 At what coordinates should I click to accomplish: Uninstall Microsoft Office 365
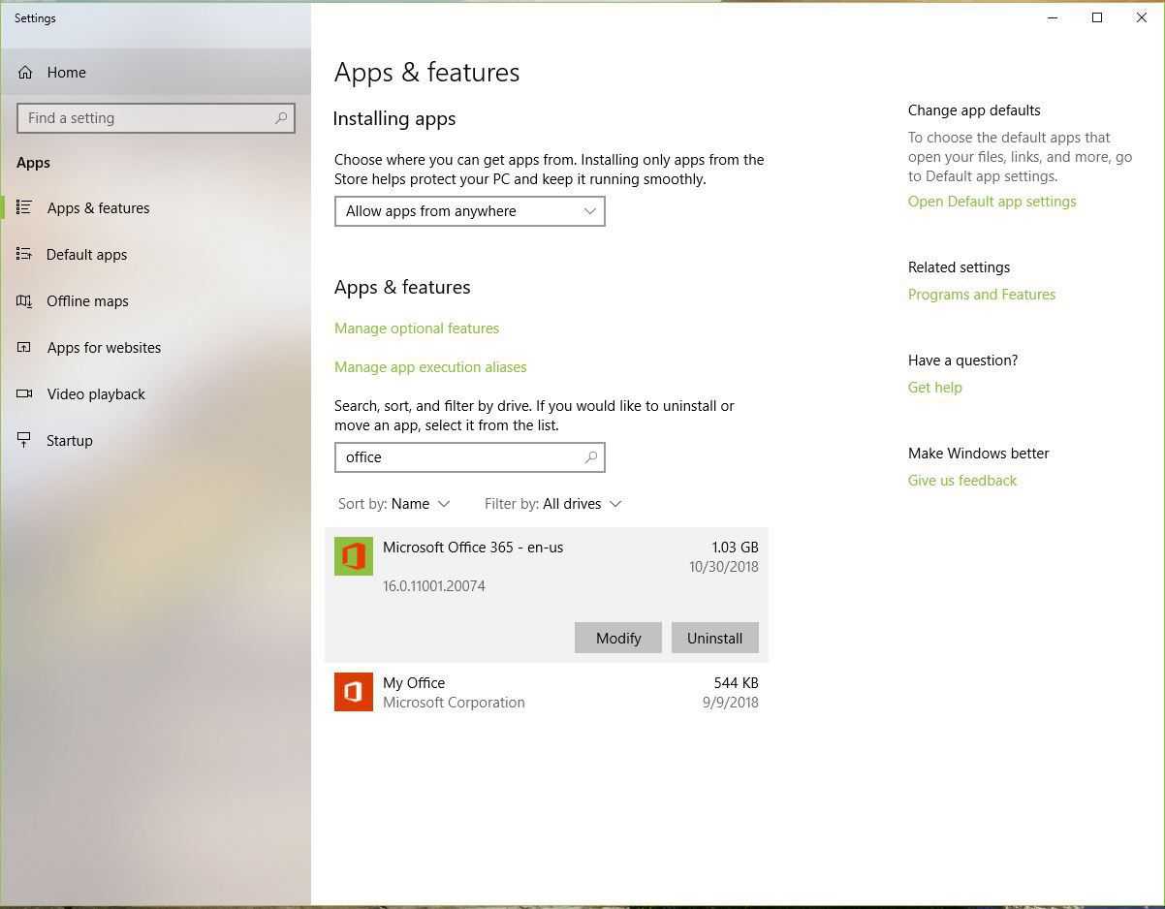pyautogui.click(x=714, y=638)
